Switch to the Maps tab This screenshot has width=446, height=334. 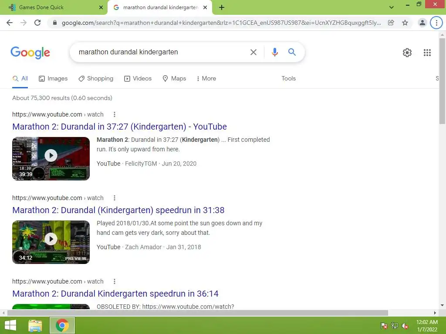[174, 79]
